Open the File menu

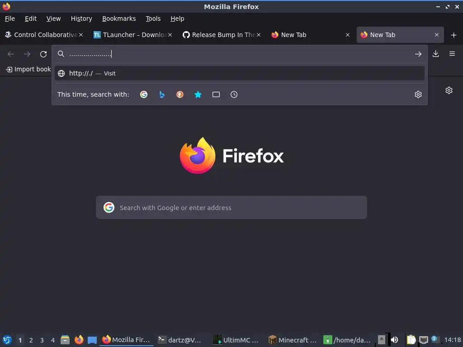point(10,19)
